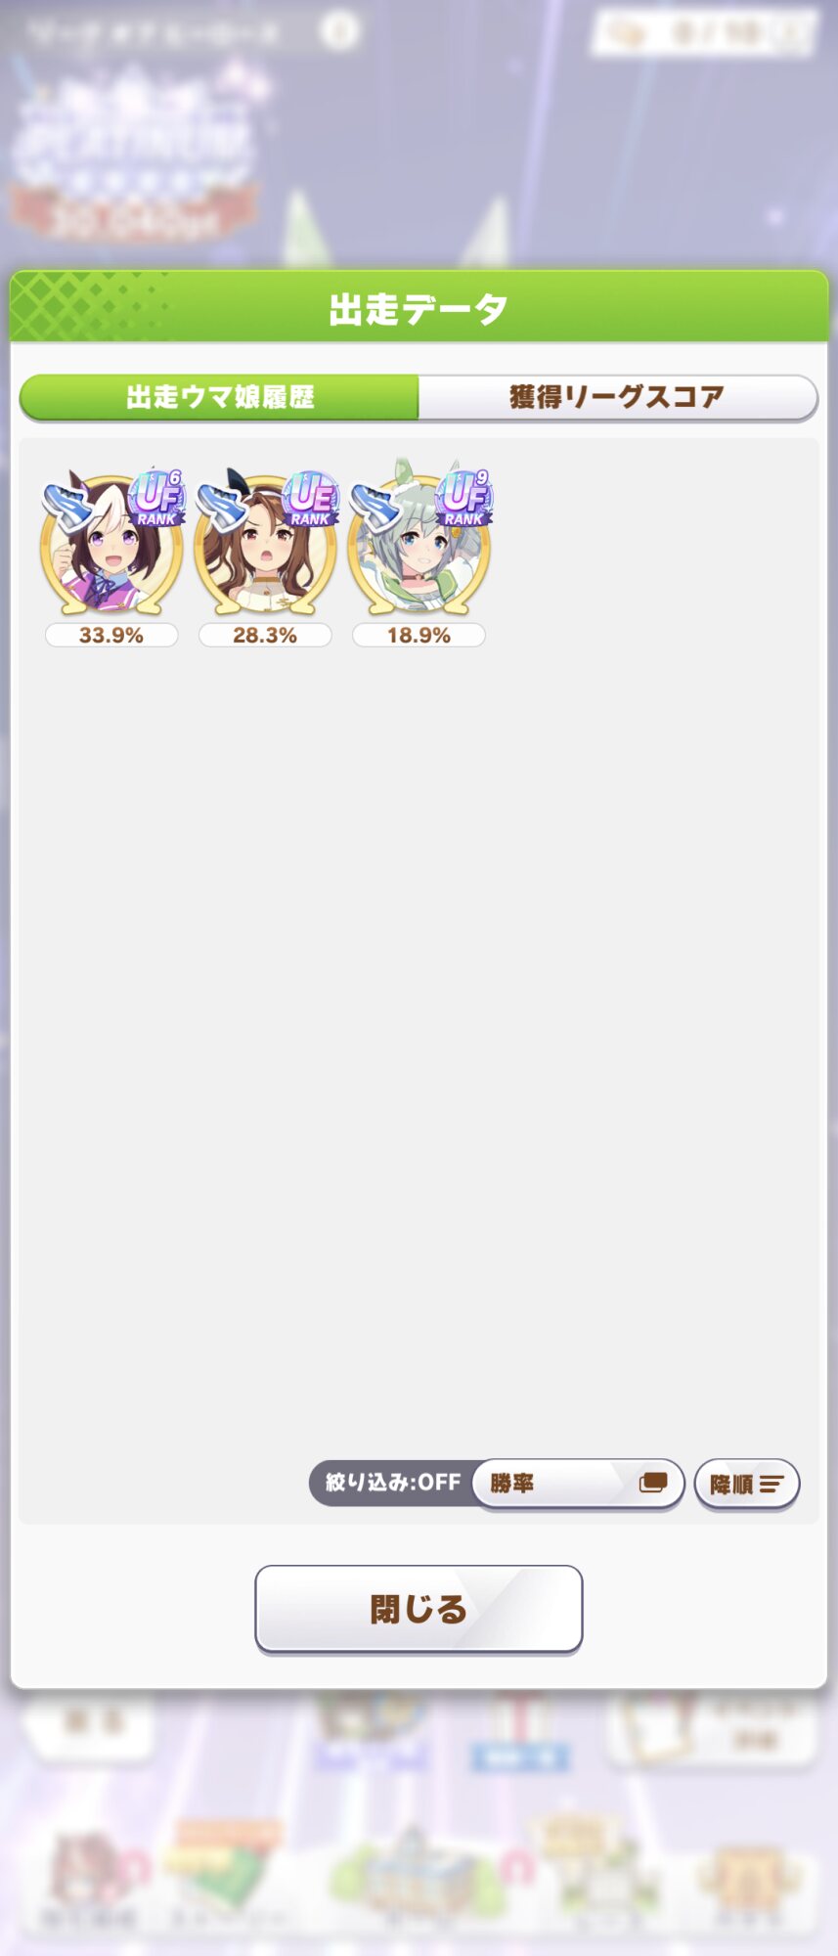838x1956 pixels.
Task: Click the 33.9% win rate label
Action: pyautogui.click(x=111, y=635)
